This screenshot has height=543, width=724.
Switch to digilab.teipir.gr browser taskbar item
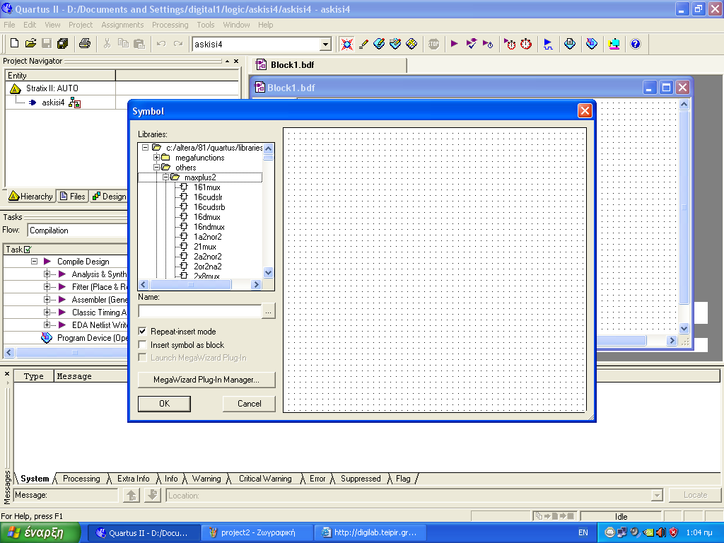(x=370, y=532)
